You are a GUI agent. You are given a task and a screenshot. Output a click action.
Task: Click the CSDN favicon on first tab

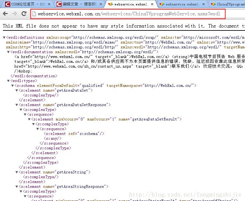tap(7, 4)
